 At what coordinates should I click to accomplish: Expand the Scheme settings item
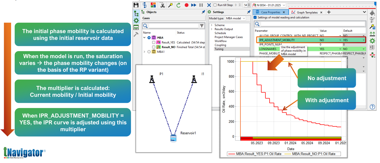[211, 25]
